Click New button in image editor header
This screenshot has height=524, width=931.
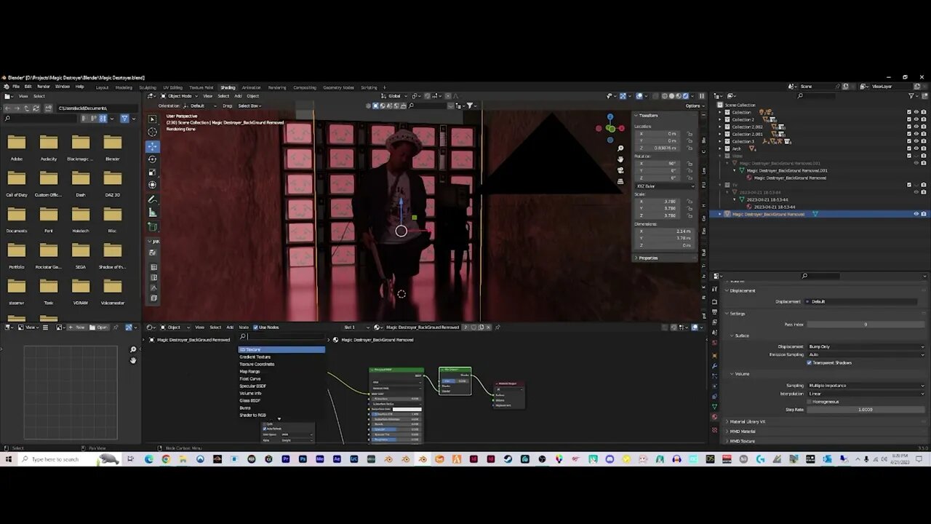(x=78, y=327)
